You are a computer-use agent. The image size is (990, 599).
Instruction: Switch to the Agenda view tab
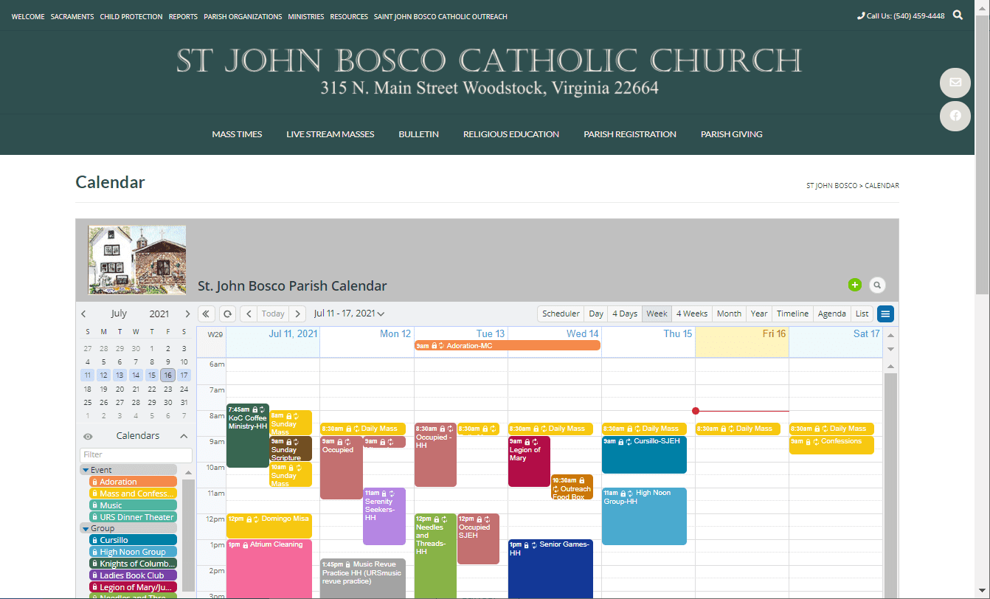[831, 314]
